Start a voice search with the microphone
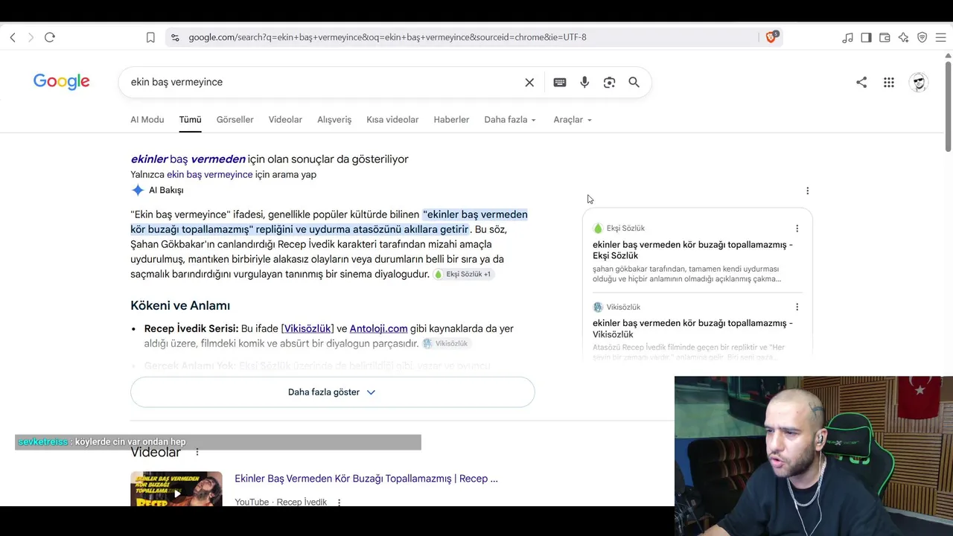This screenshot has width=953, height=536. pyautogui.click(x=584, y=83)
